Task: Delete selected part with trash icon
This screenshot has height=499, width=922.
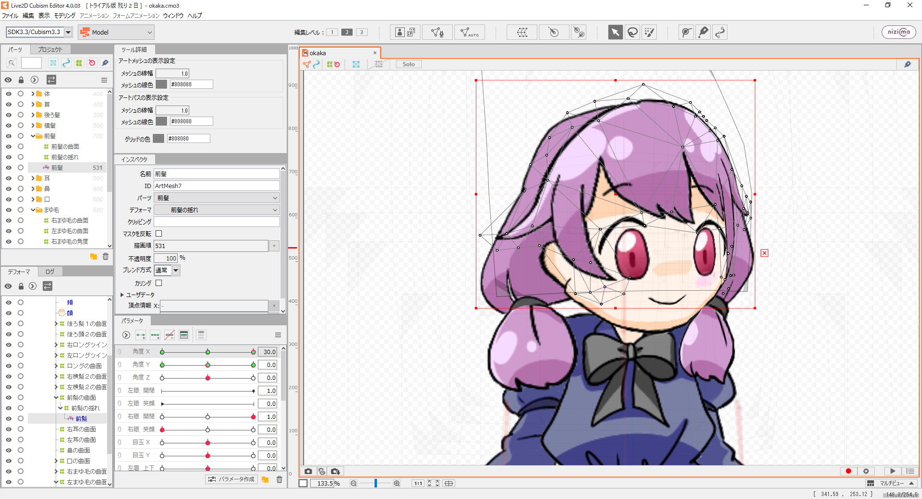Action: pos(106,257)
